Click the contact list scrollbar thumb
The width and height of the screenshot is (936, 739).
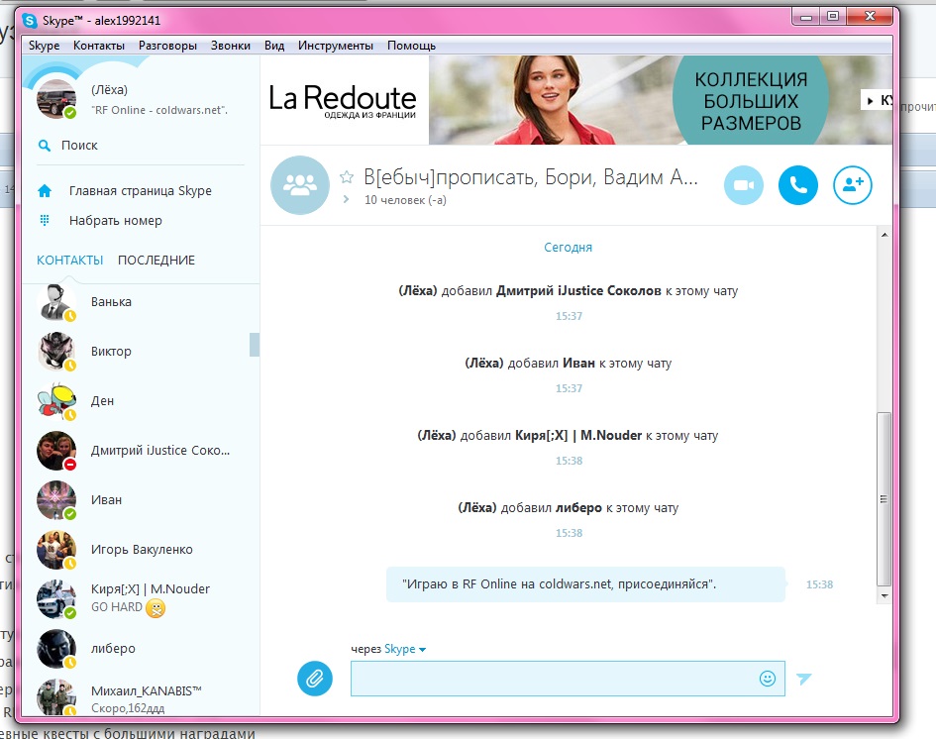point(255,345)
